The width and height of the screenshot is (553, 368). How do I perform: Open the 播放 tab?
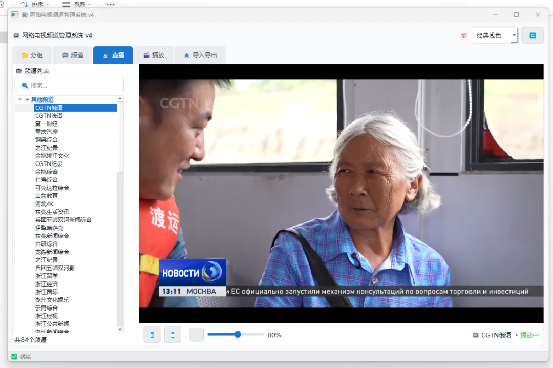point(154,55)
